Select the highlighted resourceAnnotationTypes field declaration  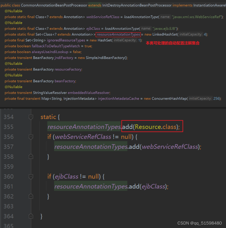click(x=118, y=34)
